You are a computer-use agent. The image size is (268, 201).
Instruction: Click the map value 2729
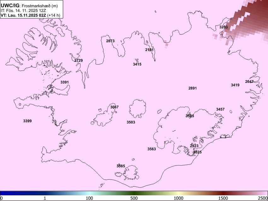(79, 60)
